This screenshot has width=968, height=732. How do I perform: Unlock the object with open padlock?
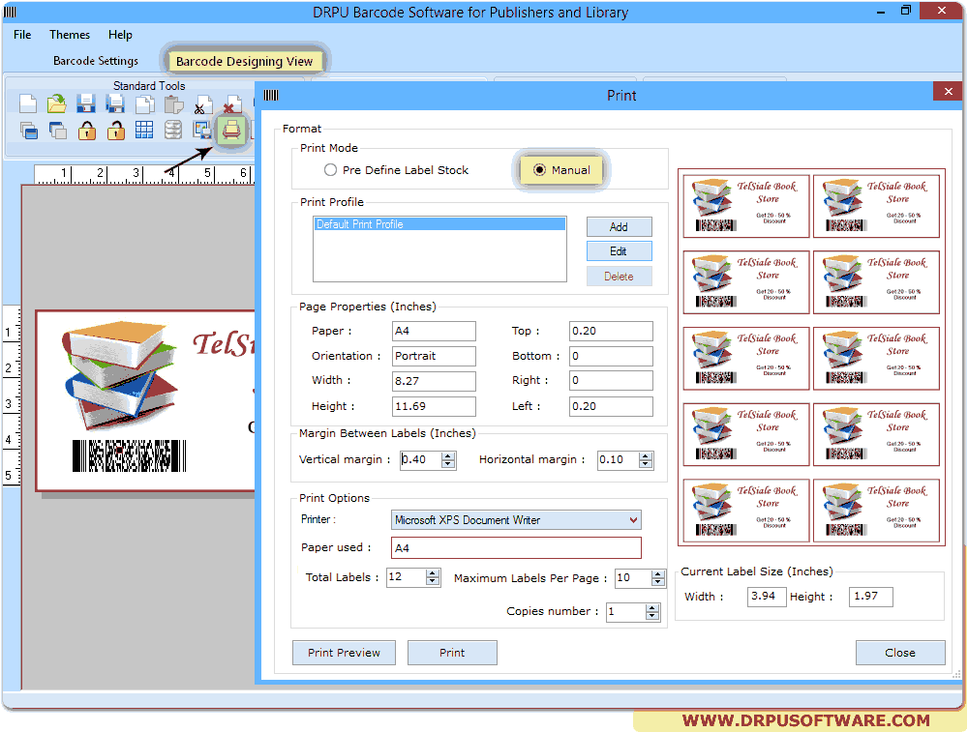coord(115,131)
